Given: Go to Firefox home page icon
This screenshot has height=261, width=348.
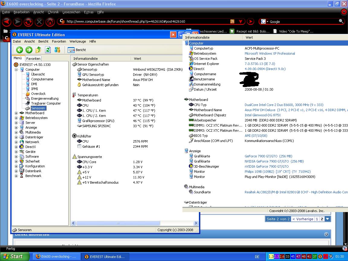Looking at the screenshot, I should point(50,22).
